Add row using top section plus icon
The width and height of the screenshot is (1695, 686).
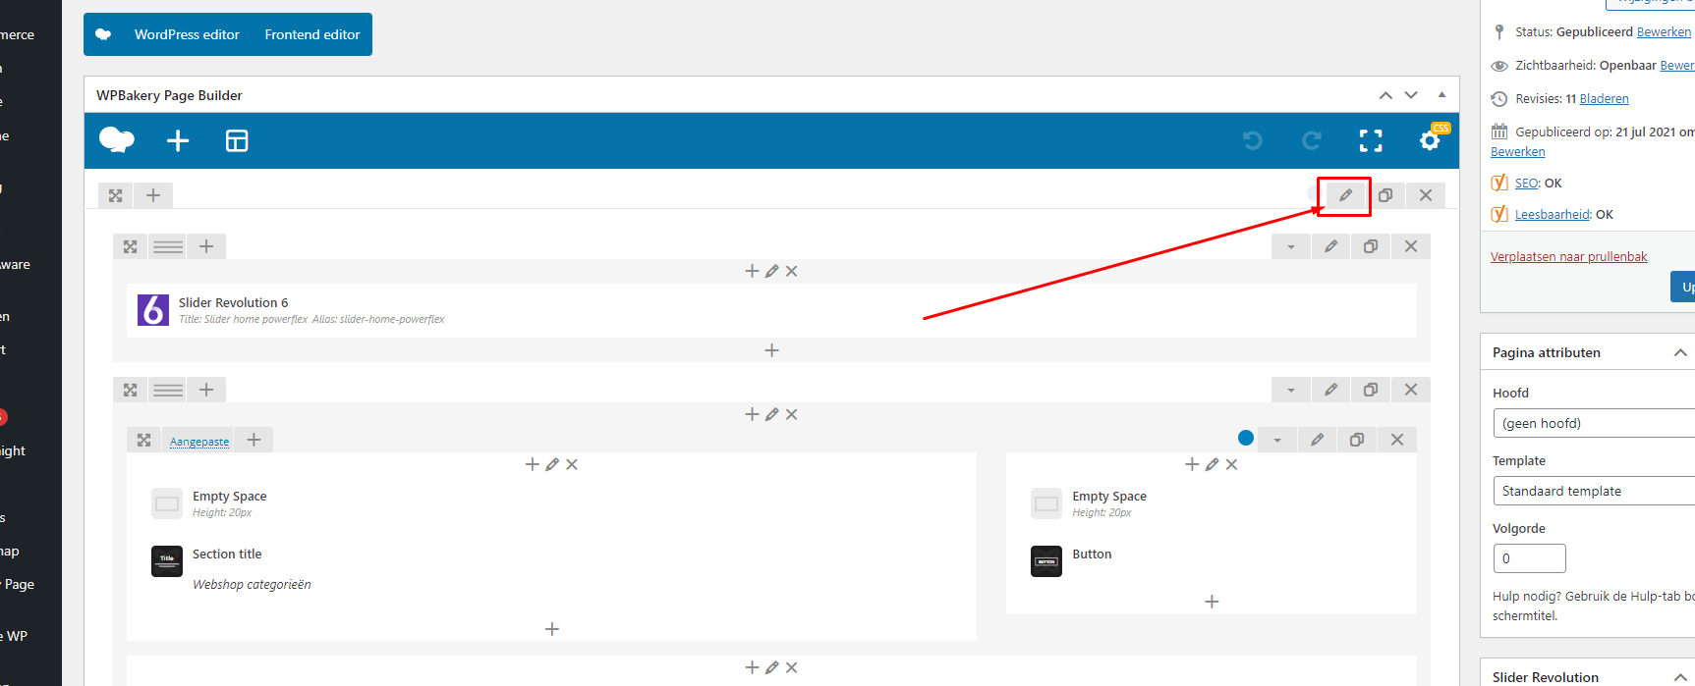pyautogui.click(x=153, y=195)
